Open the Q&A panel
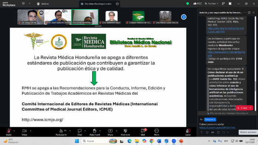 pos(143,132)
